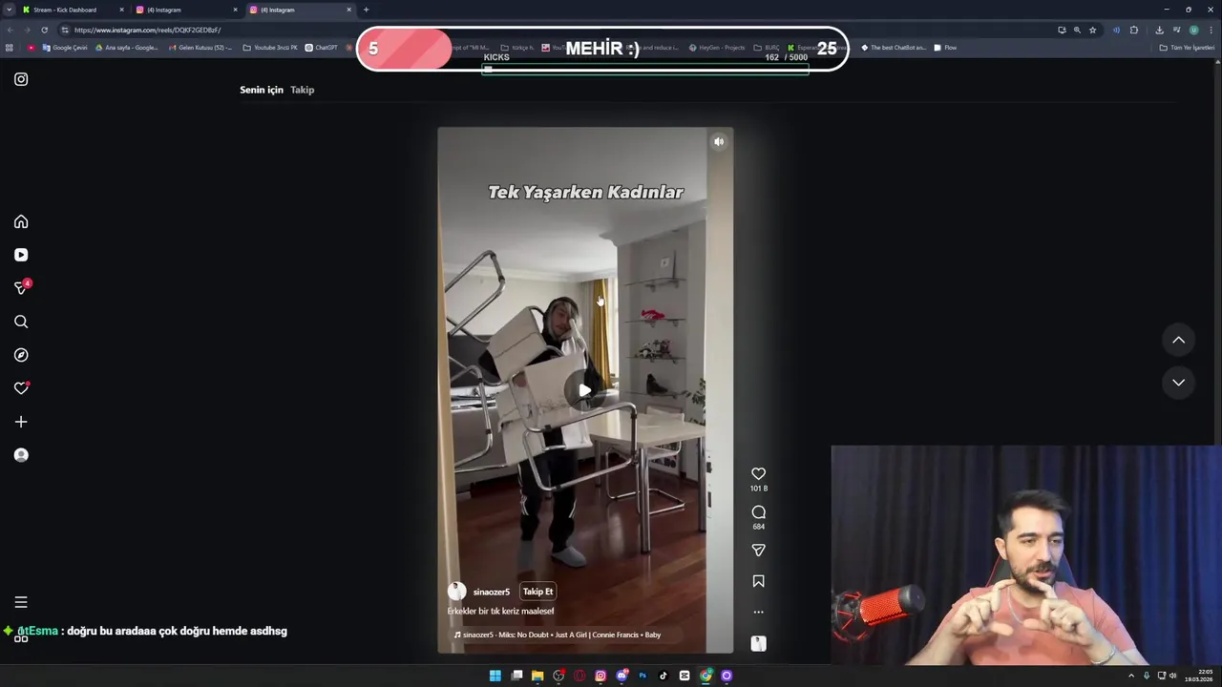Open the tab search dropdown arrow
The image size is (1222, 687).
pyautogui.click(x=9, y=10)
